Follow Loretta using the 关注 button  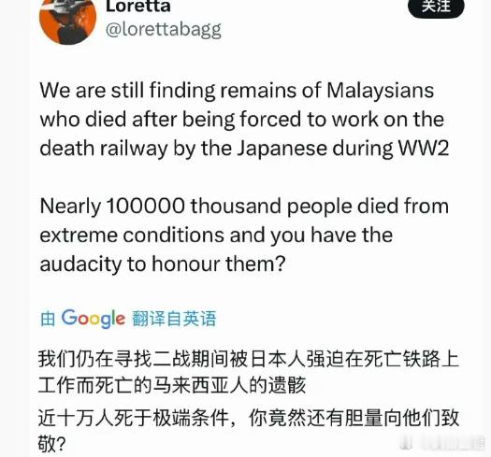coord(436,7)
